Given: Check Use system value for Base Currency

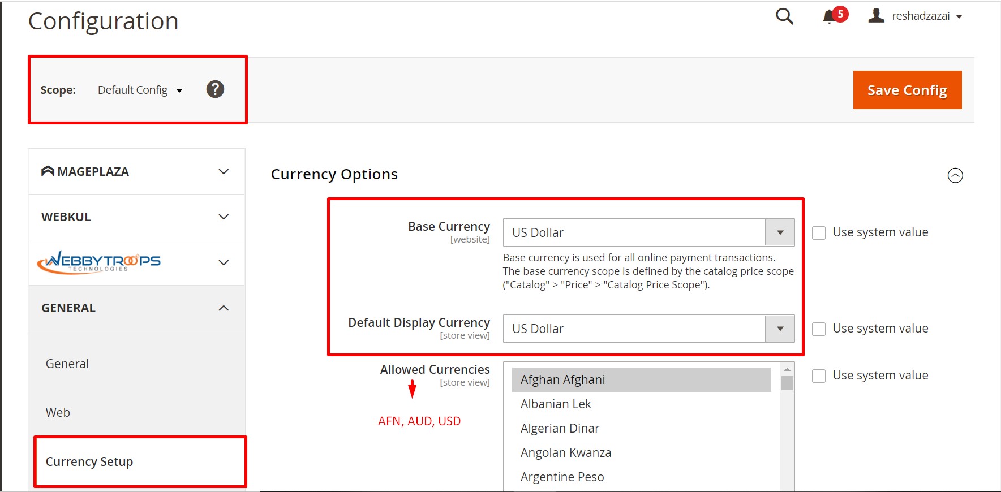Looking at the screenshot, I should click(x=818, y=232).
